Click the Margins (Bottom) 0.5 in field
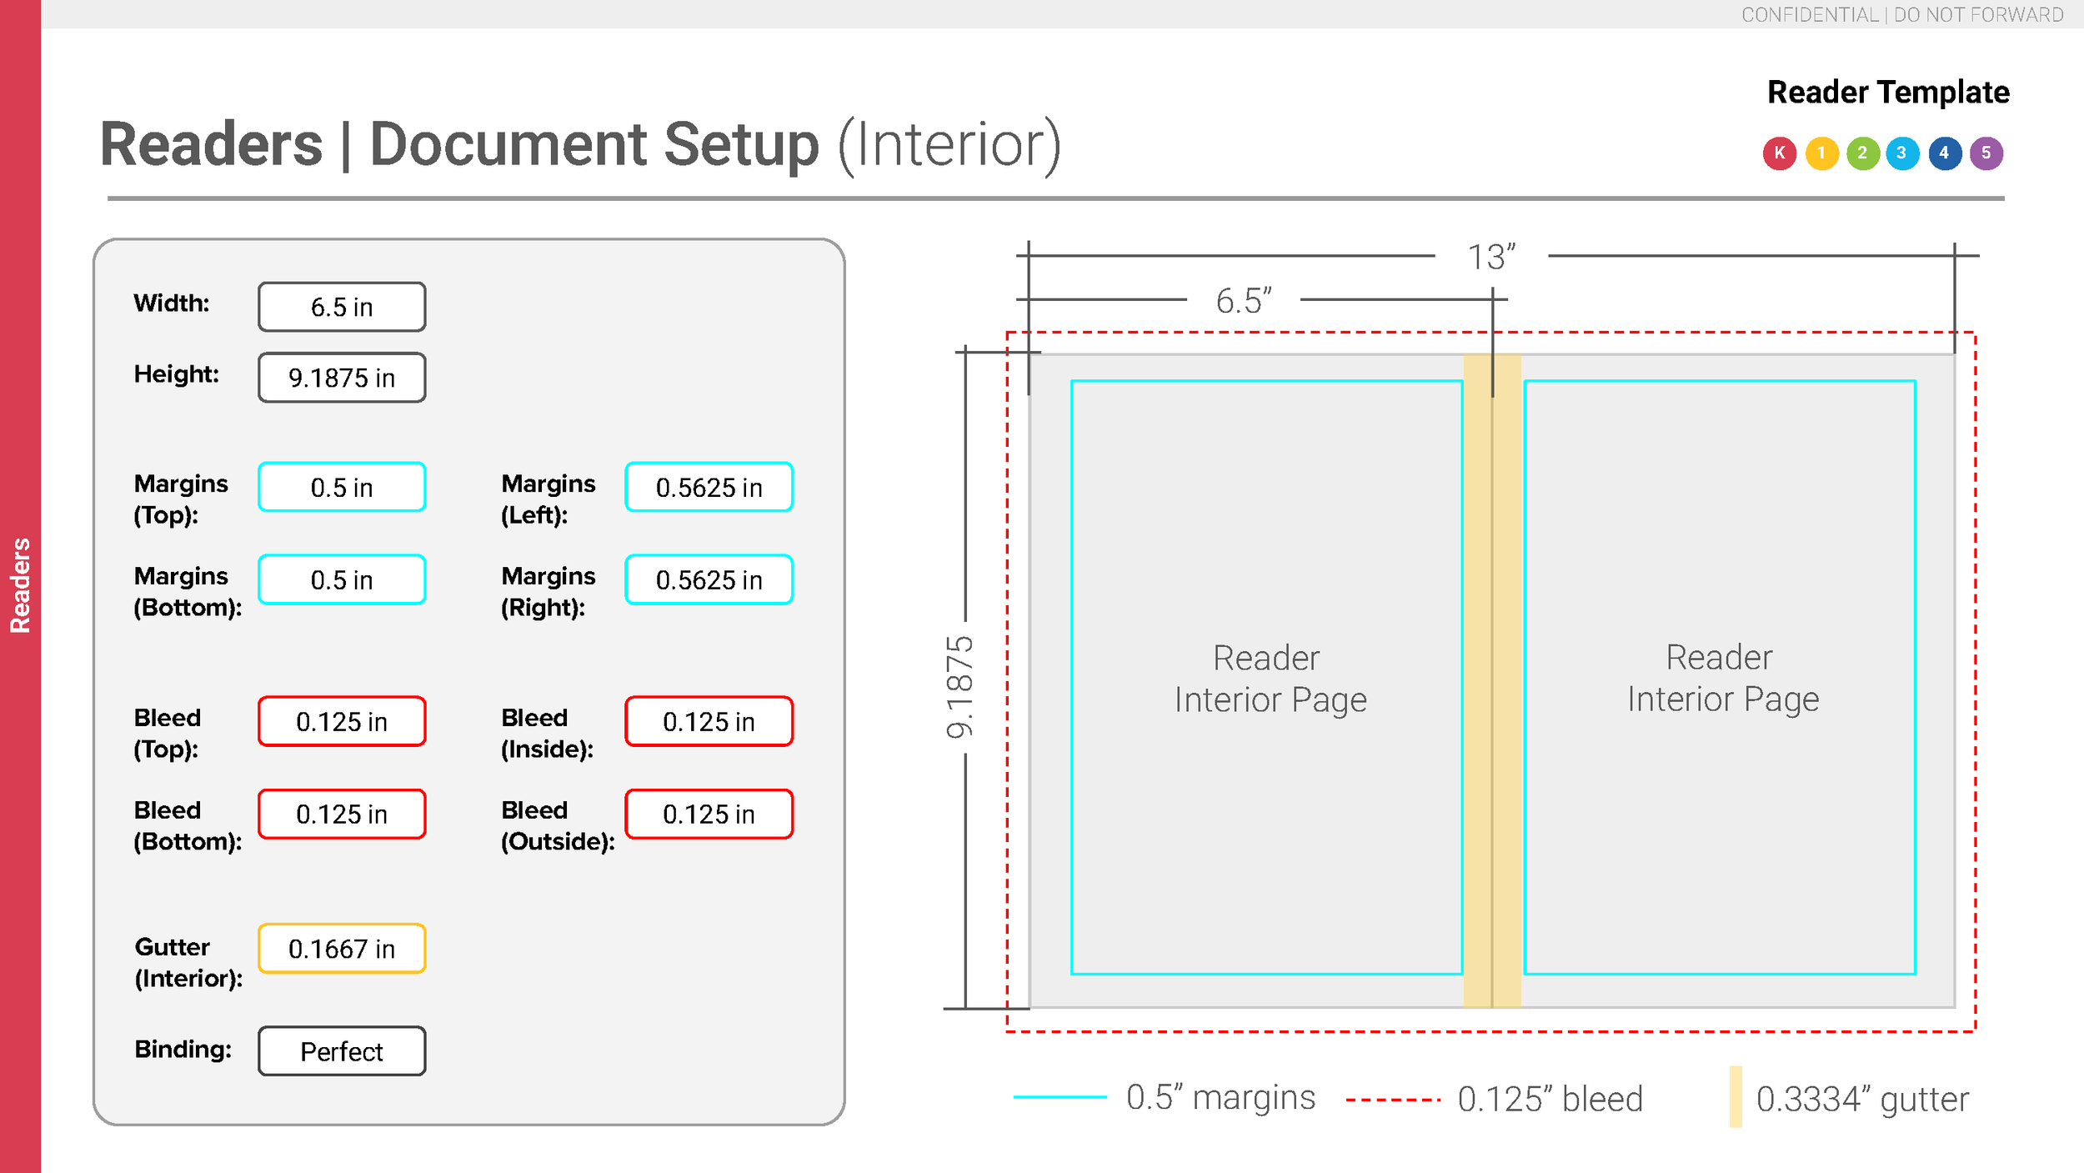This screenshot has height=1173, width=2084. pyautogui.click(x=342, y=579)
